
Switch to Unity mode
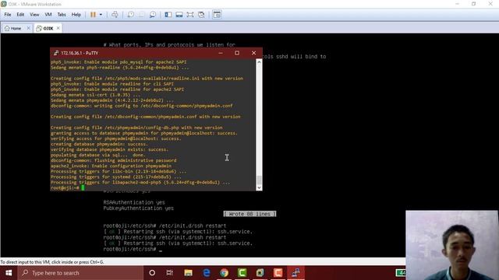[201, 15]
